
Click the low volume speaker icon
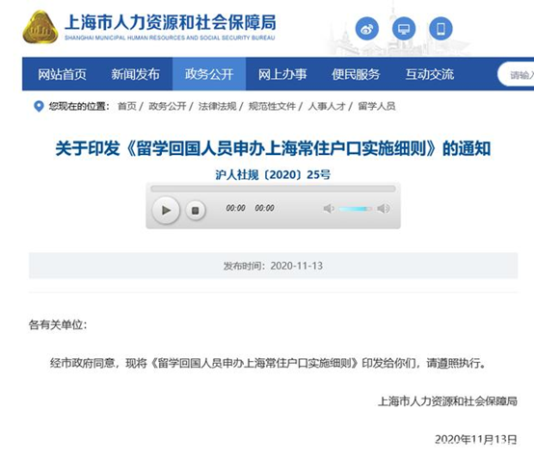click(329, 209)
